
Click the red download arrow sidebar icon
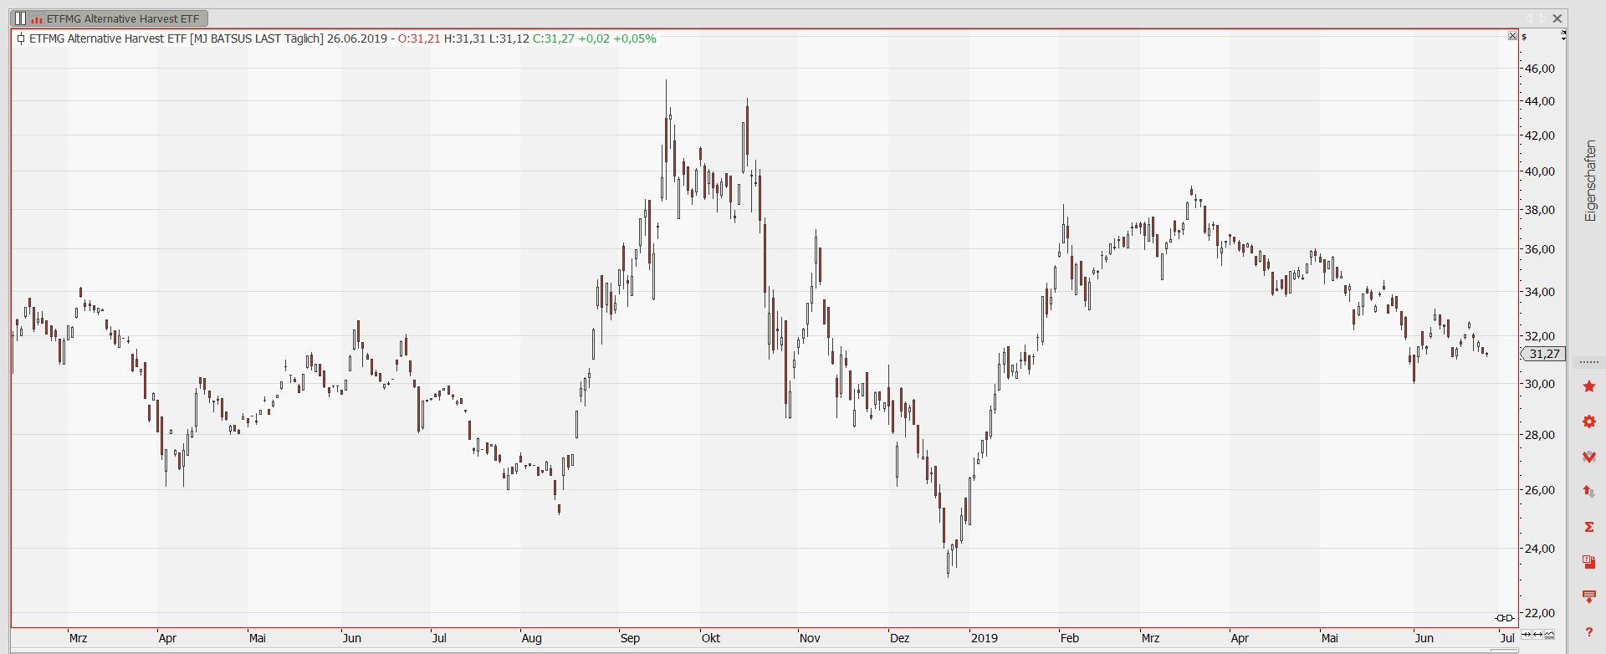[x=1588, y=596]
